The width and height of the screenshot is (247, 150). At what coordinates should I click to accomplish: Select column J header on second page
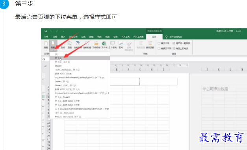[207, 70]
